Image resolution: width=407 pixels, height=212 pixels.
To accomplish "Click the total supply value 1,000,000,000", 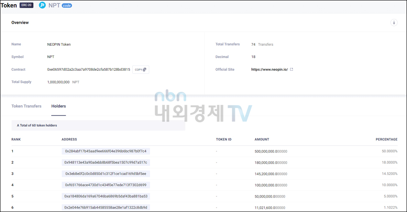I will pos(59,82).
